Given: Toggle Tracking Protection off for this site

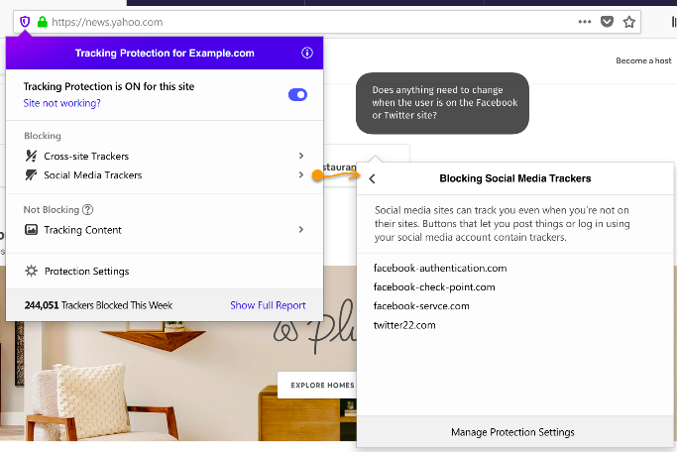Looking at the screenshot, I should pyautogui.click(x=297, y=94).
